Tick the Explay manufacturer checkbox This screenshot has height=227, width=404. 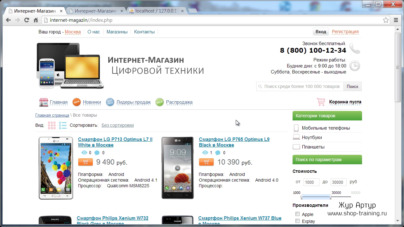pos(297,221)
